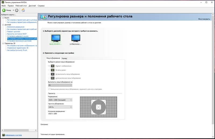The height and width of the screenshot is (139, 215).
Task: Toggle 'Замещение режима масштабирования' checkbox
Action: (49, 89)
